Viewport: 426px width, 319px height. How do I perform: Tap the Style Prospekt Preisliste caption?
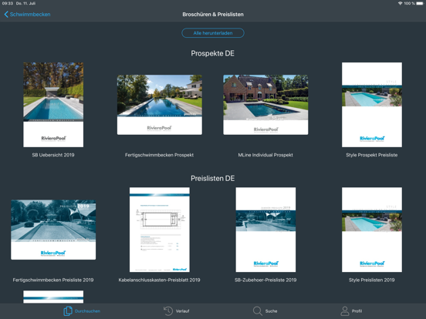click(x=372, y=155)
